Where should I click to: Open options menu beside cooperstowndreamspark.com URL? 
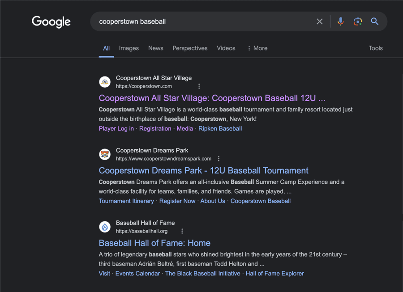(219, 159)
